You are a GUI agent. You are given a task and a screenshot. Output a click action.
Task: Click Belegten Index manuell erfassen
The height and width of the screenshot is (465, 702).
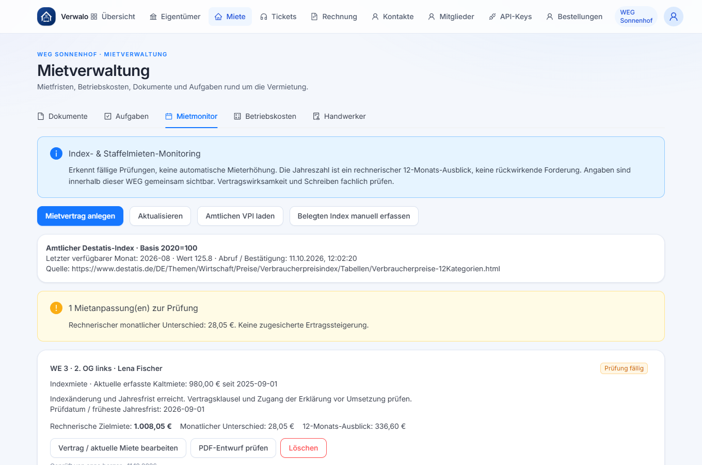[354, 216]
